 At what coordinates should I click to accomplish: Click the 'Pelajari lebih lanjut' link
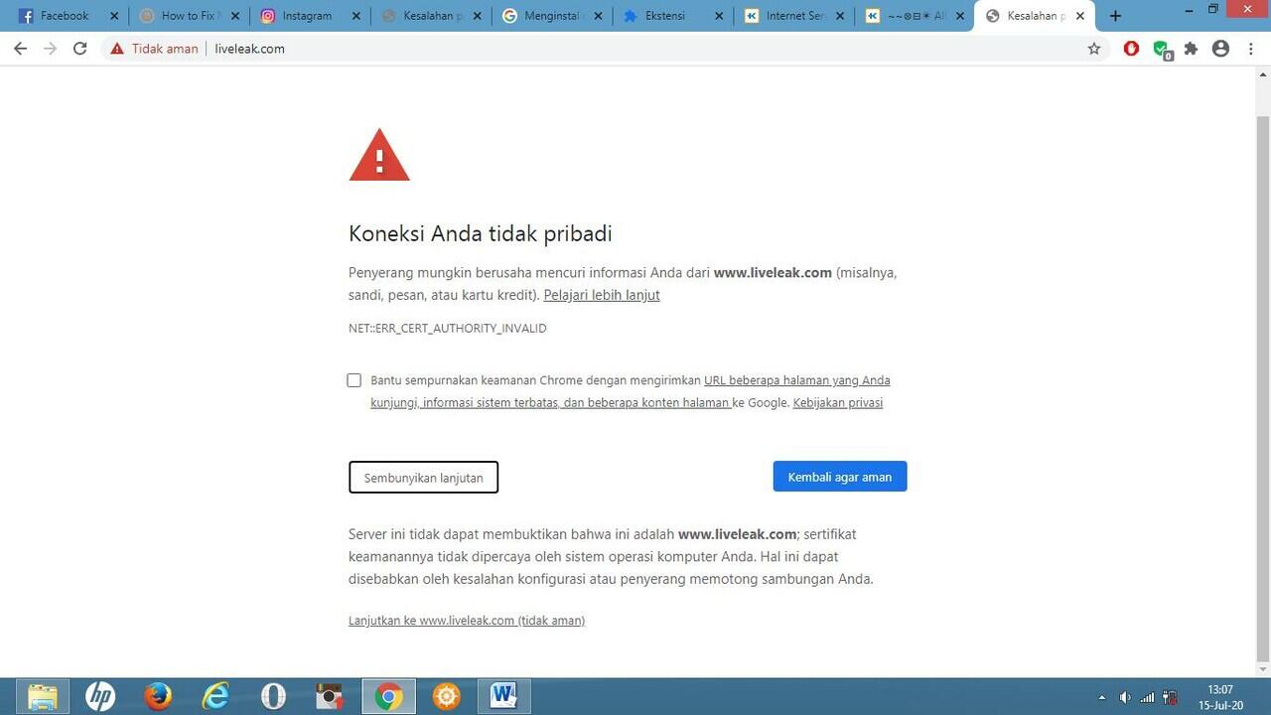(601, 295)
